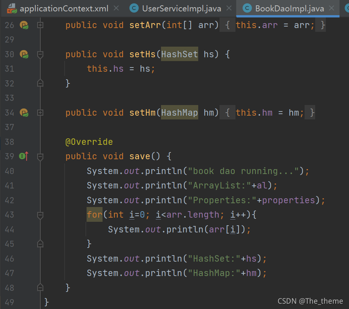Click the properties variable on line 42

(289, 200)
